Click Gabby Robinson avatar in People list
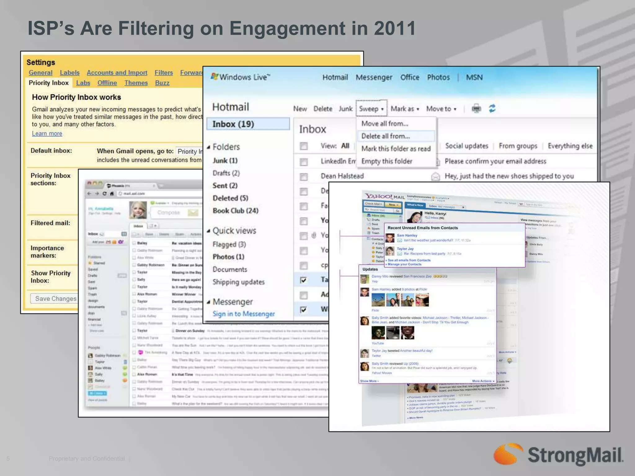This screenshot has height=476, width=635. click(x=91, y=356)
